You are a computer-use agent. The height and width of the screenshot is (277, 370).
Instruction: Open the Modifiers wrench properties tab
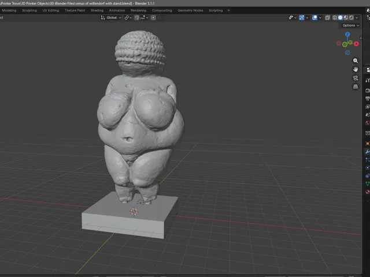367,152
